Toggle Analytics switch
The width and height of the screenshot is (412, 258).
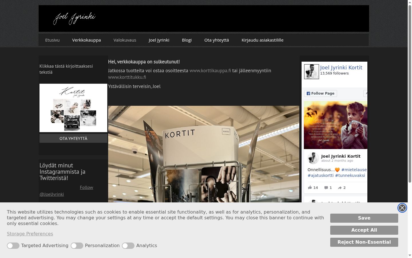pos(128,246)
